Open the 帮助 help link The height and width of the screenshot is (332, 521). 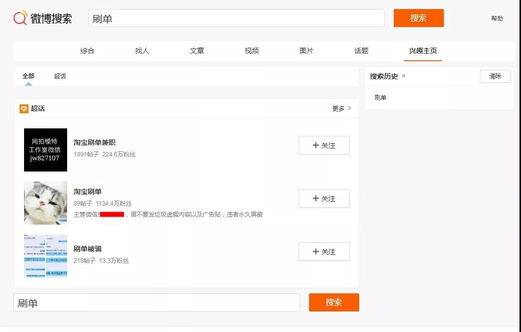tap(497, 19)
